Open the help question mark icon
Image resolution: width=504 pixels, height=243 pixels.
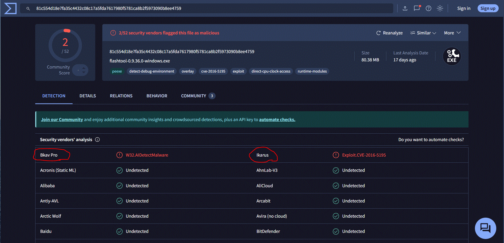click(428, 8)
